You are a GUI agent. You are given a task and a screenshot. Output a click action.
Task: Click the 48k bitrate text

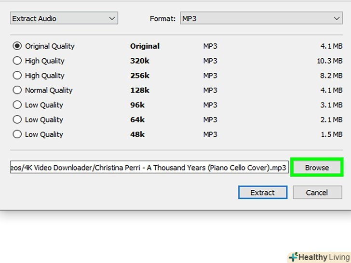(x=137, y=134)
